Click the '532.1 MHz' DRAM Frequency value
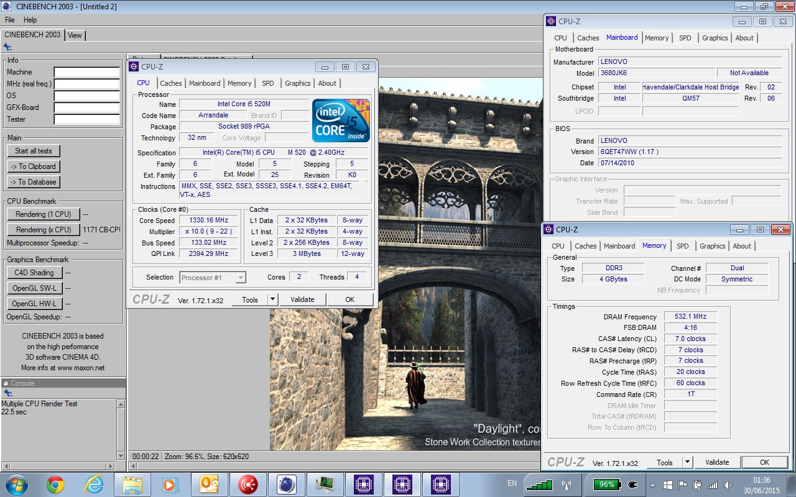The width and height of the screenshot is (796, 497). click(x=690, y=317)
